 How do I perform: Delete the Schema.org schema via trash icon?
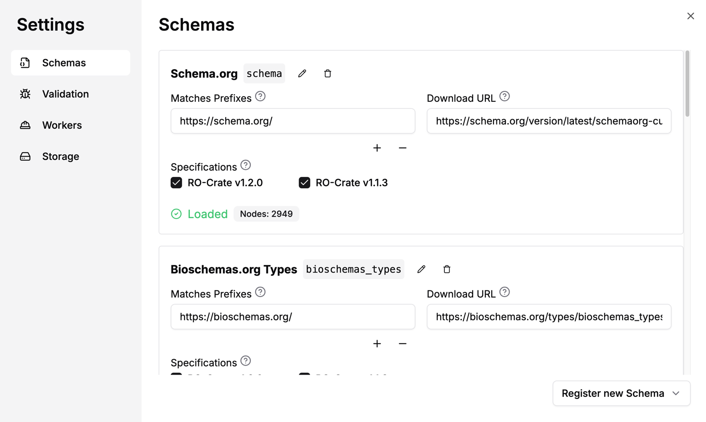click(x=327, y=74)
